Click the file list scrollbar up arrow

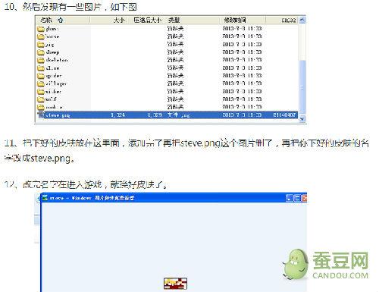(x=302, y=20)
